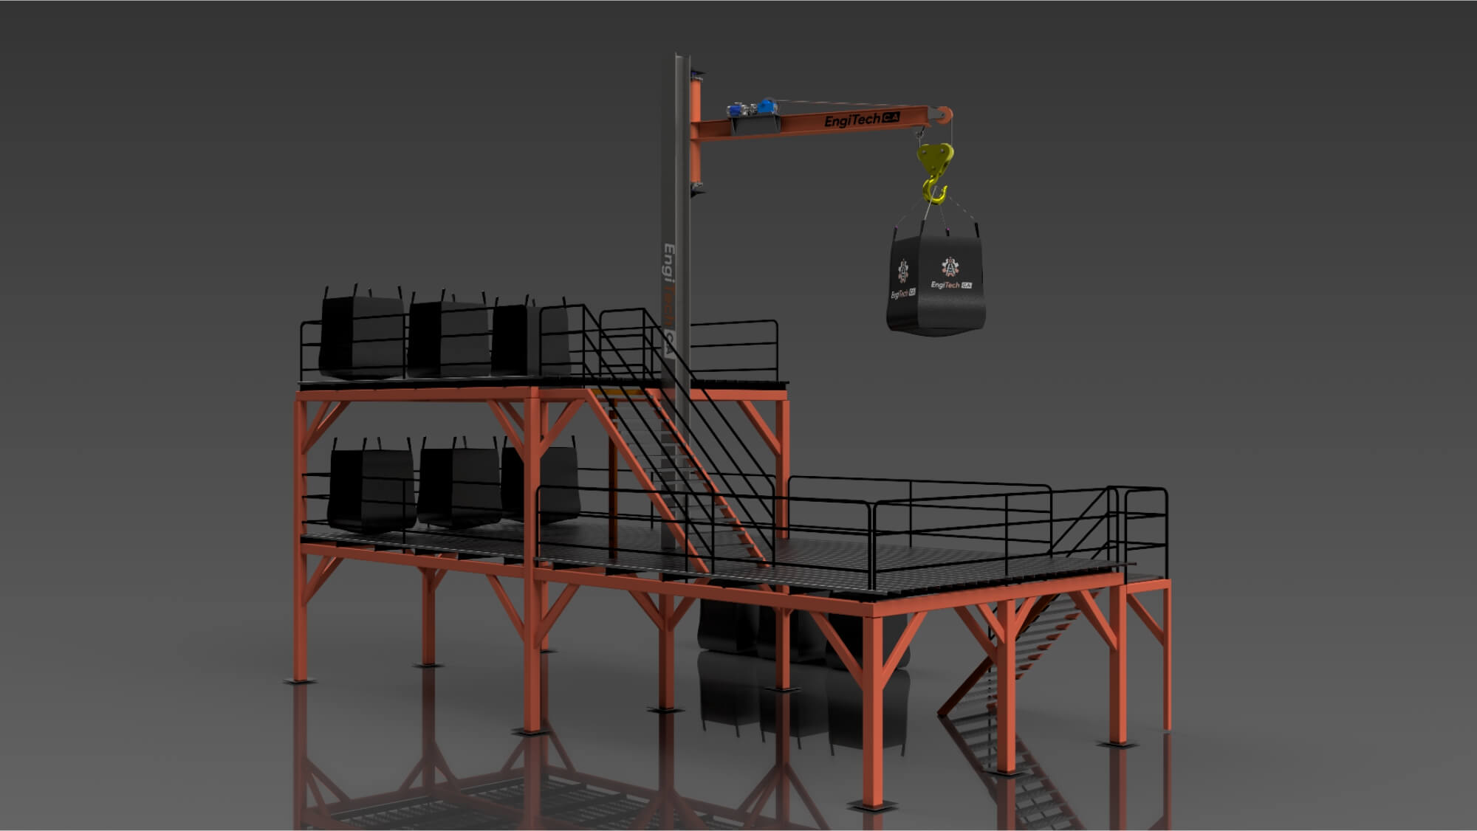Click the yellow pulley block above the hook

(935, 157)
